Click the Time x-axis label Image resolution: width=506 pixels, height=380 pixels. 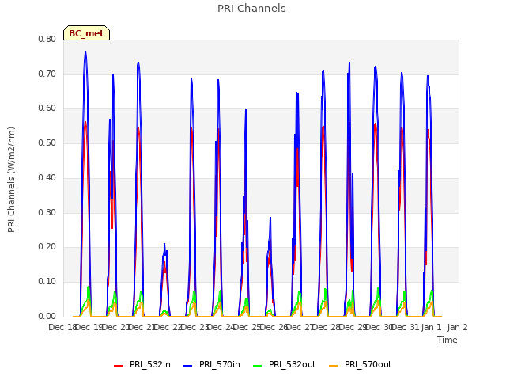[x=447, y=340]
